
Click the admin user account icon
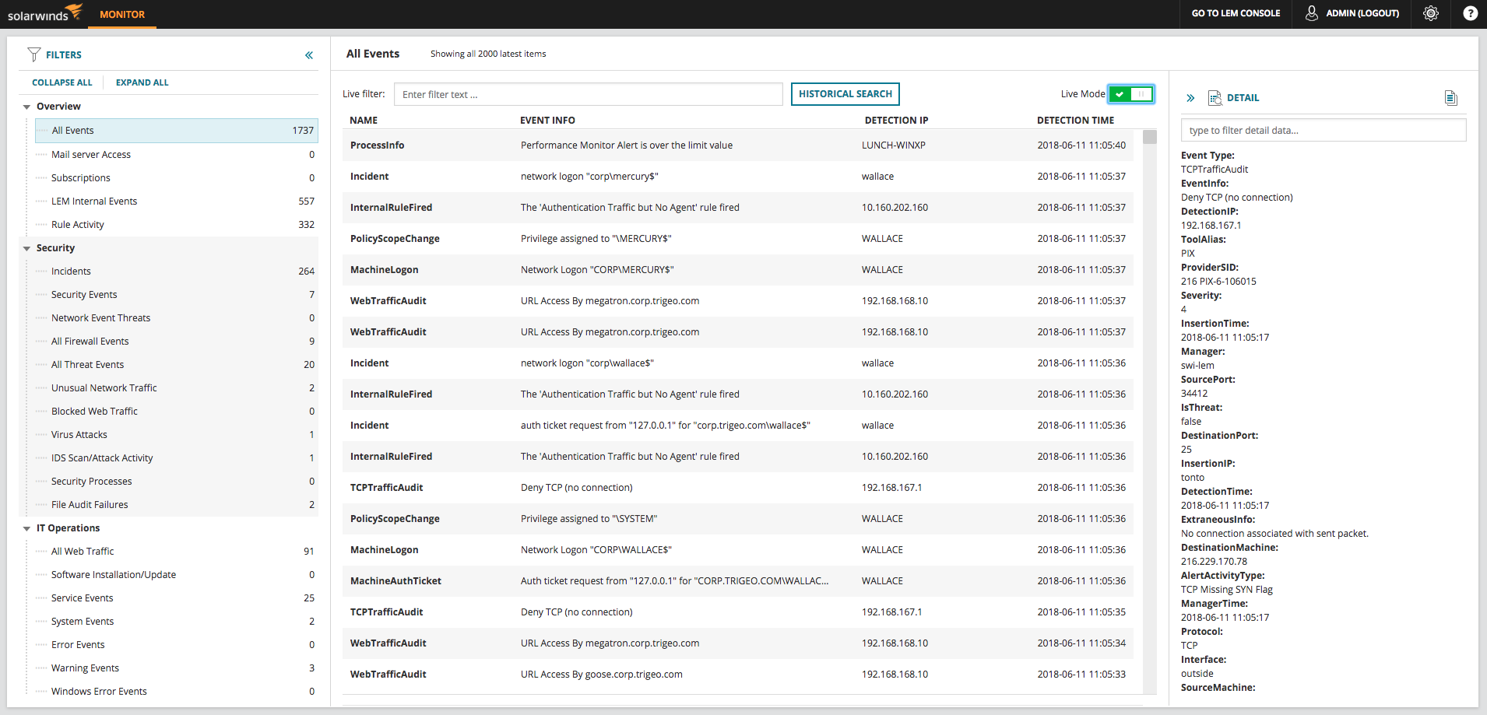(1311, 13)
